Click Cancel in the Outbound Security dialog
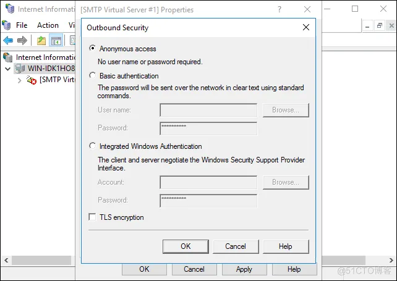The height and width of the screenshot is (281, 397). coord(235,246)
